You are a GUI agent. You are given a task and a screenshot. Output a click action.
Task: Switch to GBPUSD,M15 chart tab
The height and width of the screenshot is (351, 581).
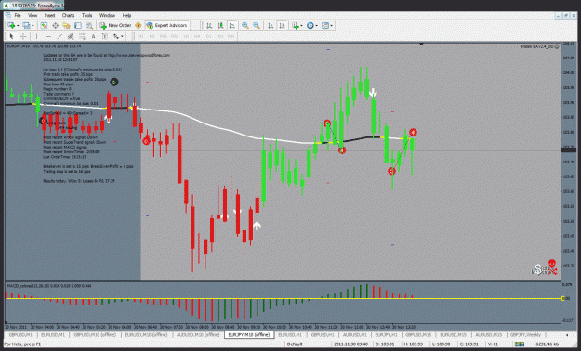[x=418, y=334]
